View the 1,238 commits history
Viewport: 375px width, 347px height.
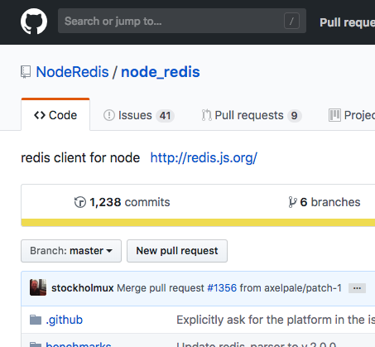coord(122,202)
